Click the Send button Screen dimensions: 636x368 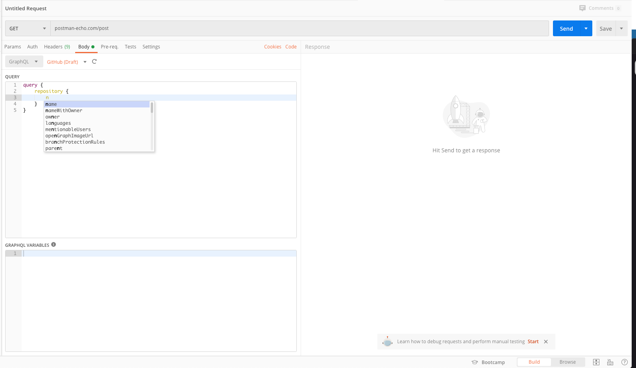(566, 28)
